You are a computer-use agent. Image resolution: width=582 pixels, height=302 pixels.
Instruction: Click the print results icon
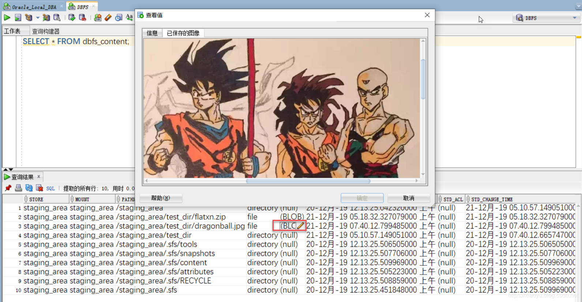coord(18,188)
